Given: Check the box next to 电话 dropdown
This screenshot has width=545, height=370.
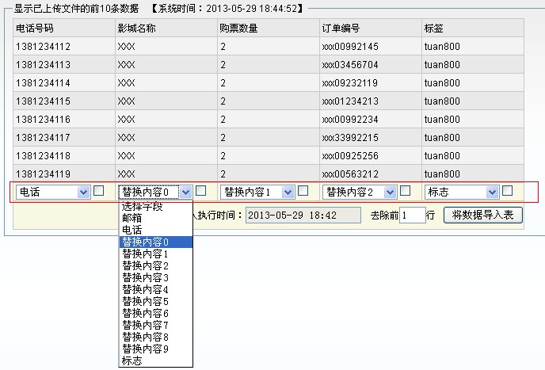Looking at the screenshot, I should click(x=99, y=190).
